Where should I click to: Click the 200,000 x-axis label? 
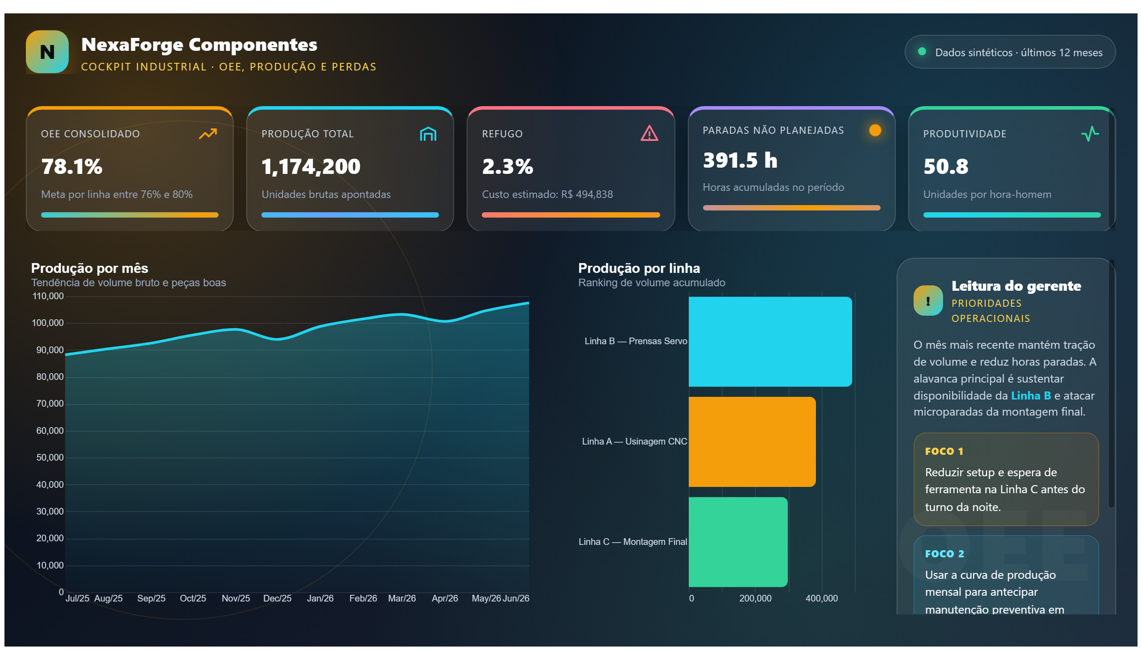[755, 598]
